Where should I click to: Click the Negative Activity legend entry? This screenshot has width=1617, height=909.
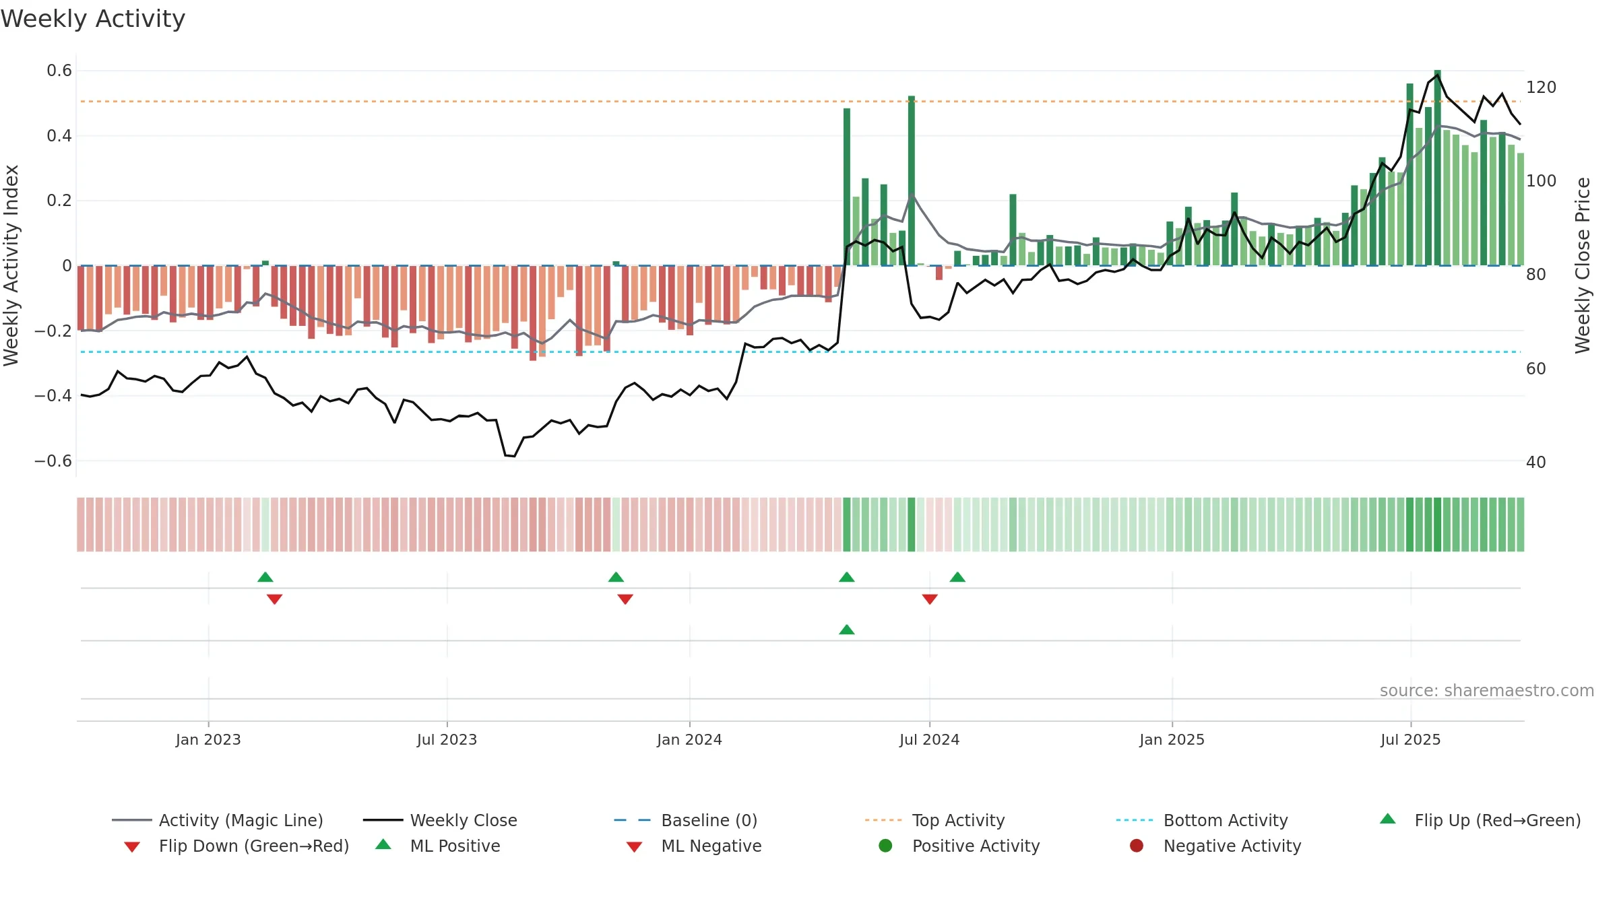(1215, 846)
